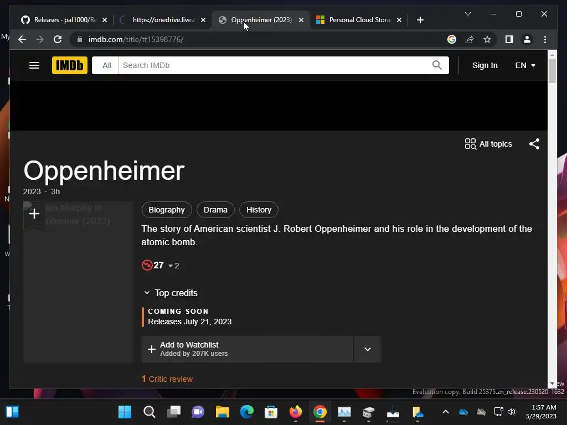Open Task View on the taskbar
Viewport: 567px width, 425px height.
pos(173,412)
